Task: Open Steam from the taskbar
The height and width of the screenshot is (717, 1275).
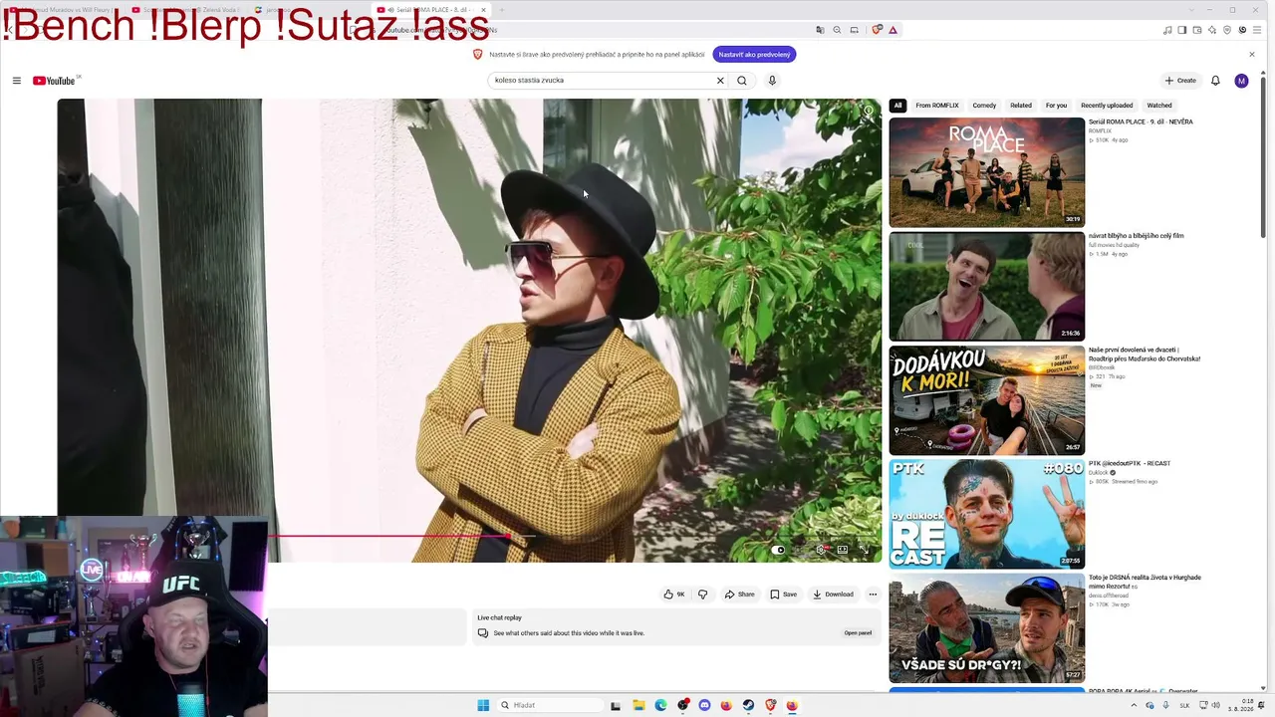Action: (748, 705)
